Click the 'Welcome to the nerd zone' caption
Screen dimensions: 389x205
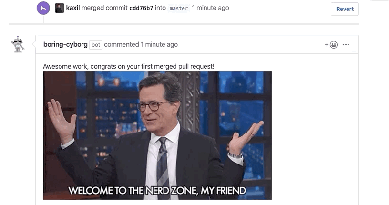point(157,191)
